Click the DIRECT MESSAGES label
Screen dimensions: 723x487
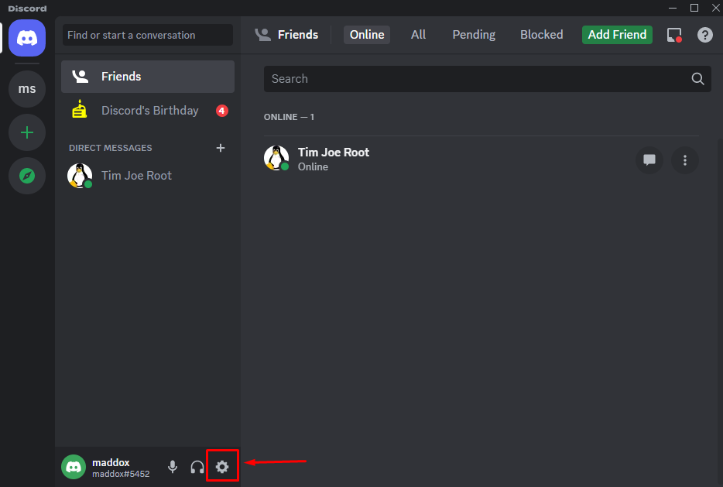[110, 148]
